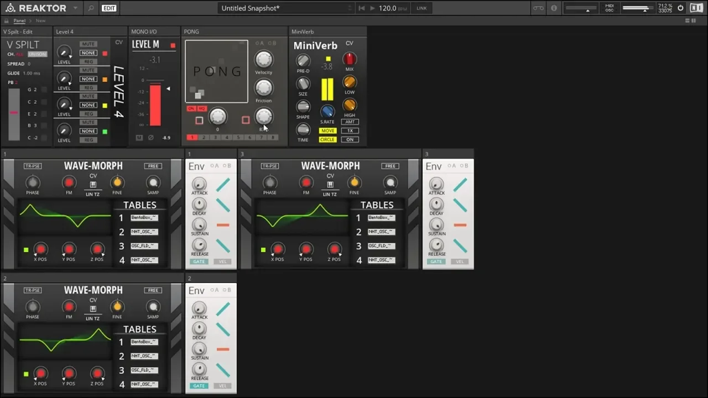Open the Reaktor main menu arrow
708x398 pixels.
76,8
